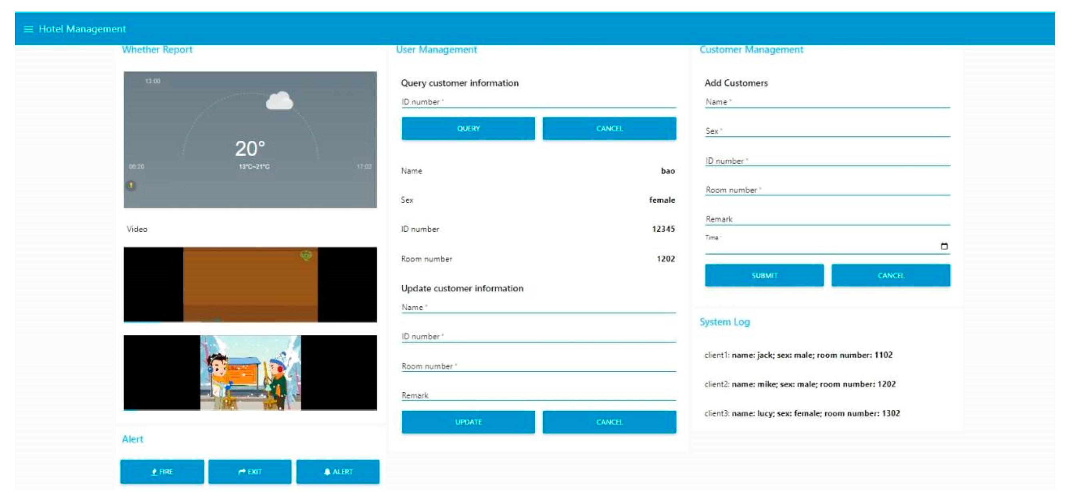1066x498 pixels.
Task: Focus the query ID number field
Action: coord(538,102)
